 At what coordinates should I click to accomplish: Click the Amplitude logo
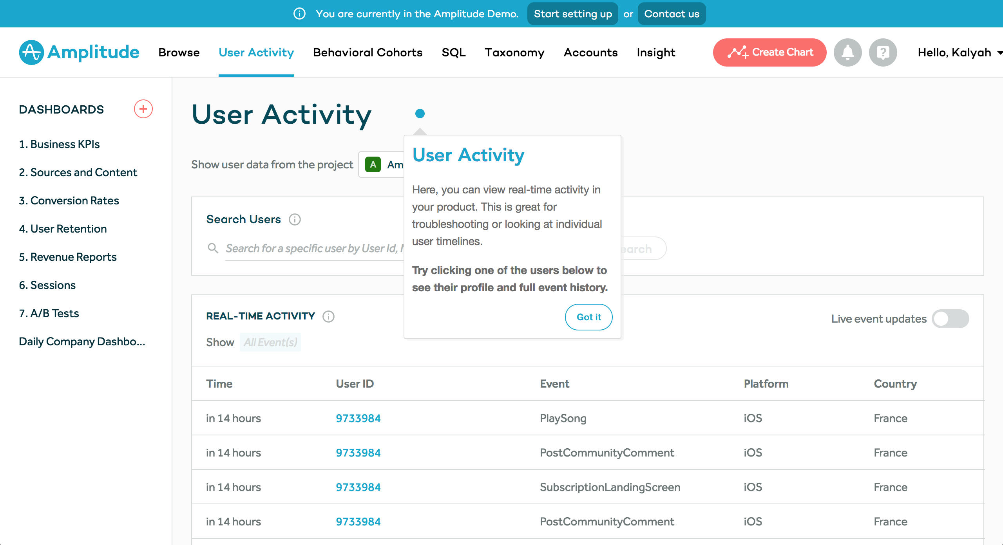coord(79,52)
